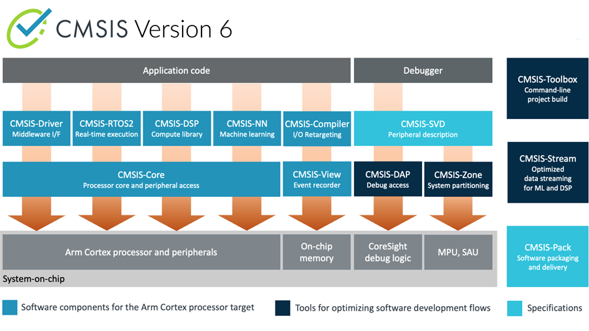The width and height of the screenshot is (589, 331).
Task: Click the CMSIS-Toolbox command-line build box
Action: pyautogui.click(x=547, y=88)
